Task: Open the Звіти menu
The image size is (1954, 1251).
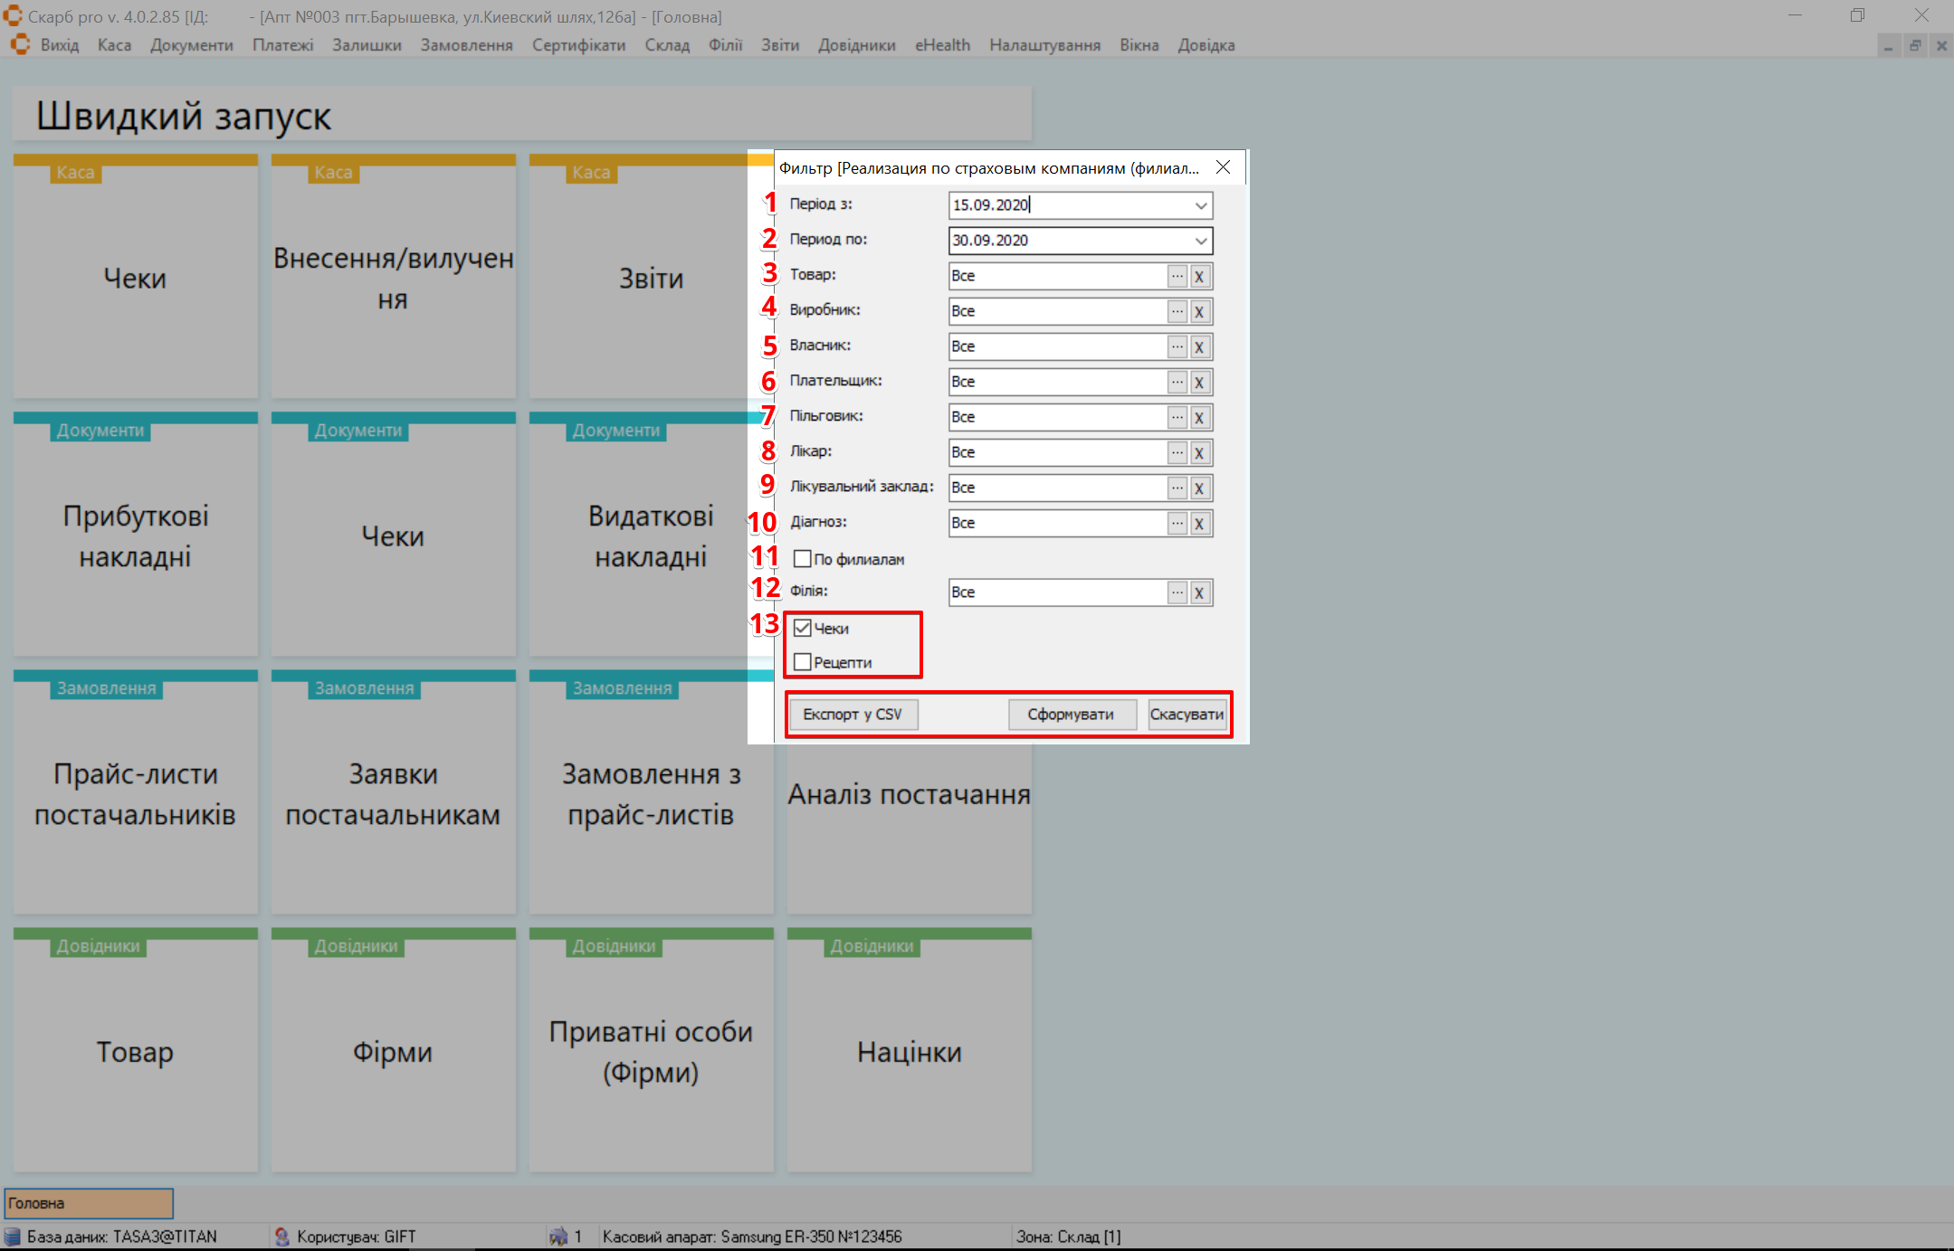Action: 779,45
